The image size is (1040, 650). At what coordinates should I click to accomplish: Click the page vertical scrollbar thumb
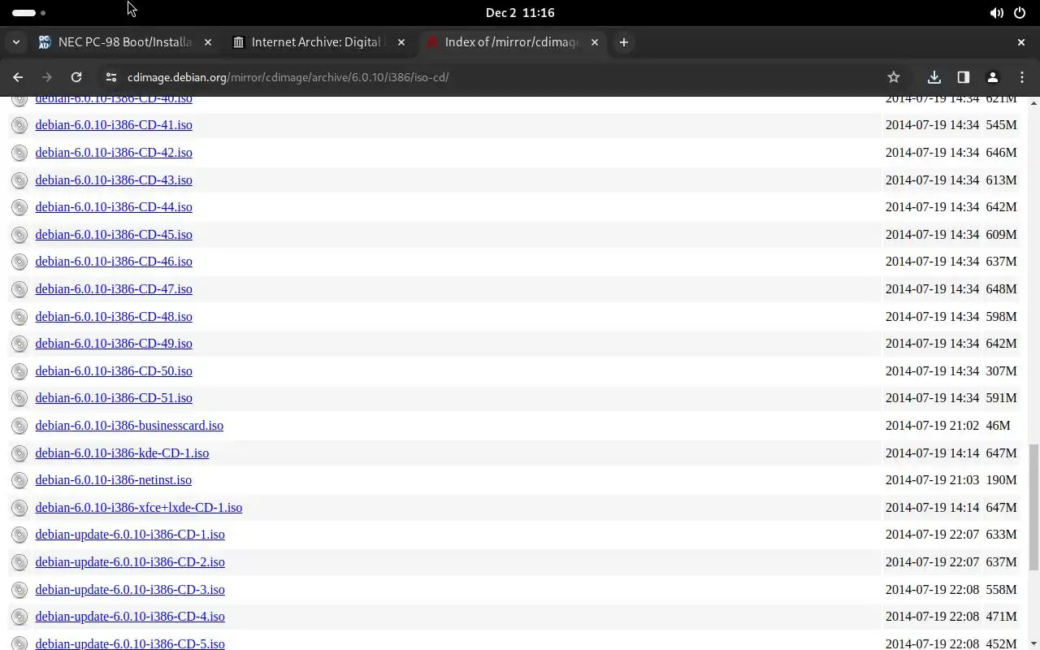tap(1033, 507)
